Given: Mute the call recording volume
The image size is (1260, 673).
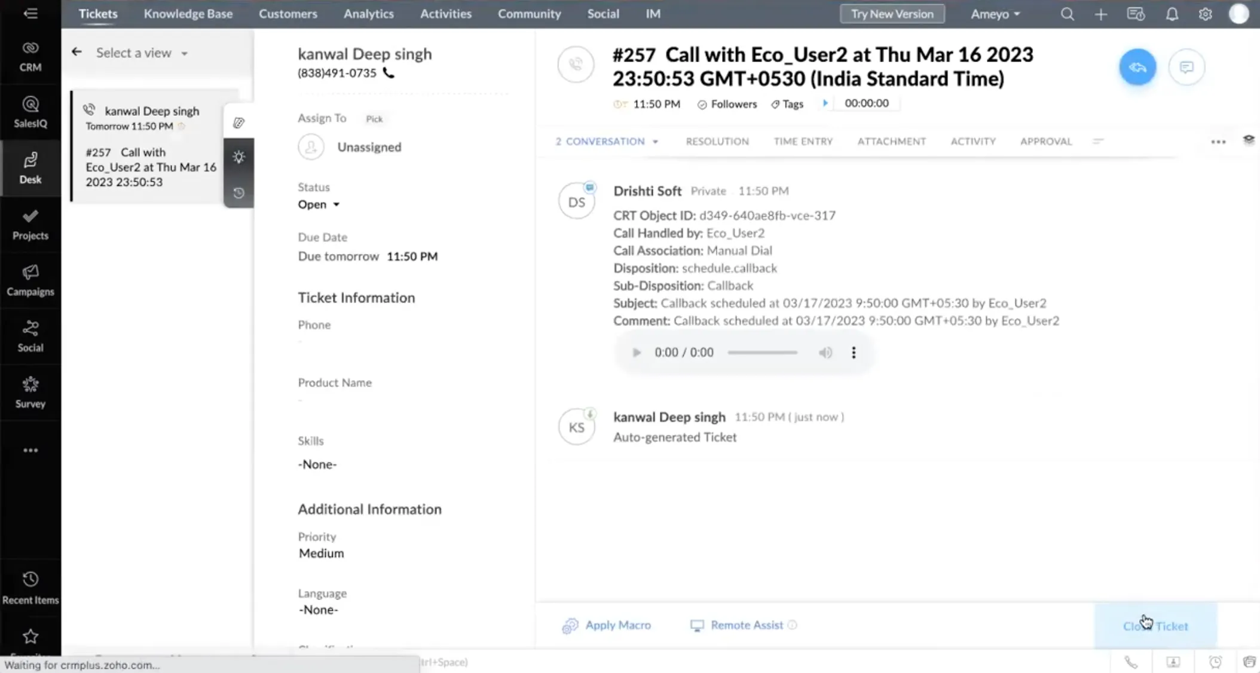Looking at the screenshot, I should [825, 353].
